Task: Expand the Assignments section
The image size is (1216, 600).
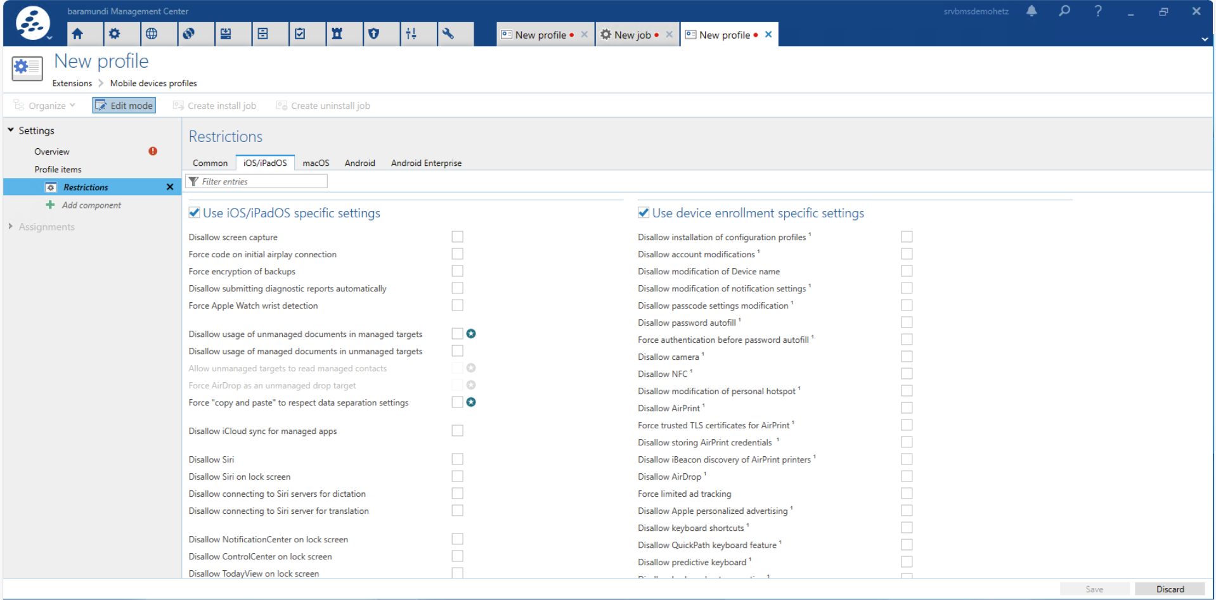Action: coord(11,226)
